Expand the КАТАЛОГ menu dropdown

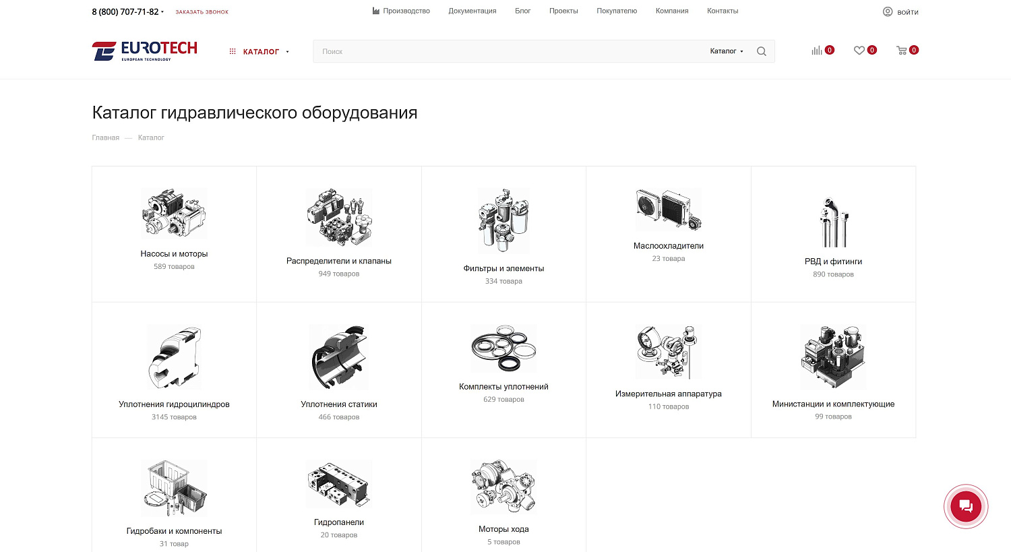(x=287, y=52)
